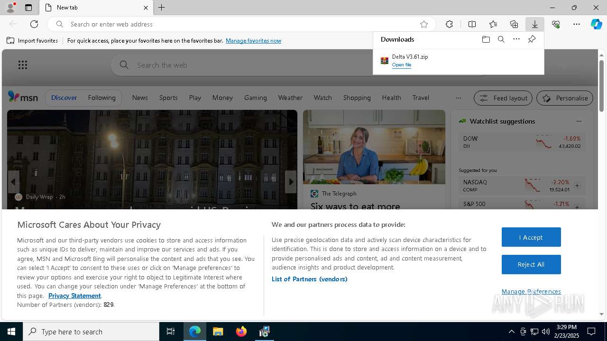
Task: Open the Health menu item
Action: (391, 98)
